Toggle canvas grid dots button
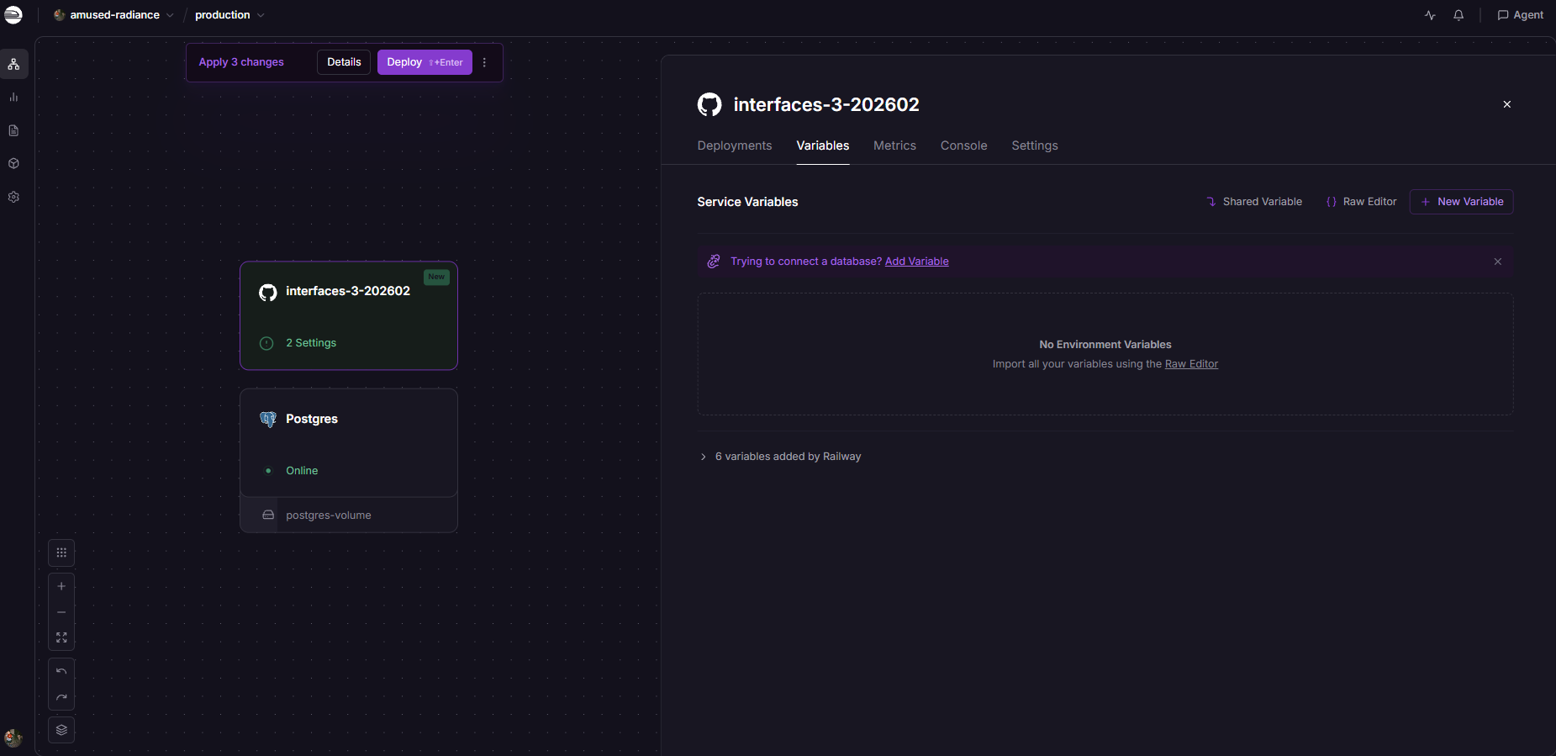1556x756 pixels. coord(61,552)
